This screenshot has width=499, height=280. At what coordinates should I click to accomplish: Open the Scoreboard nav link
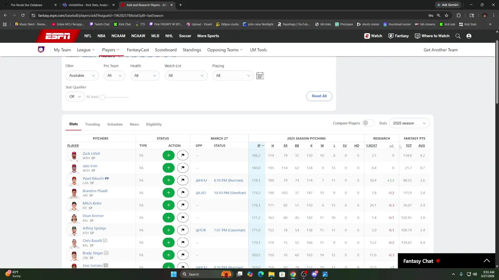coord(166,50)
